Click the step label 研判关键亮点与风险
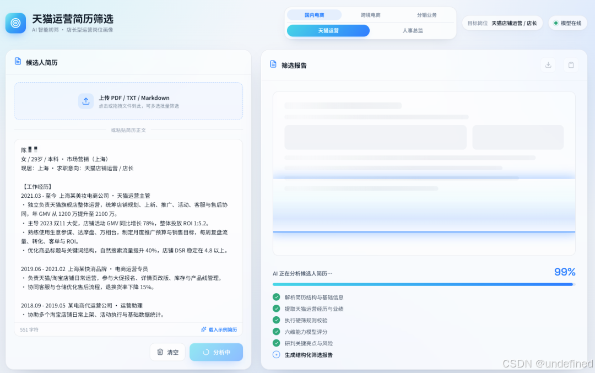 (309, 343)
